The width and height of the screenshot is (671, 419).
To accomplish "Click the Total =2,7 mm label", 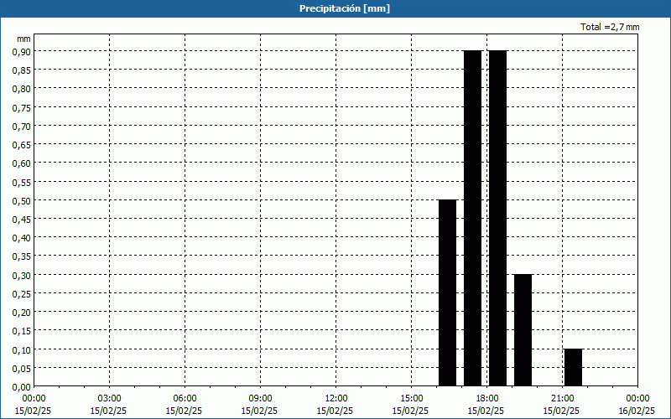I will click(610, 27).
